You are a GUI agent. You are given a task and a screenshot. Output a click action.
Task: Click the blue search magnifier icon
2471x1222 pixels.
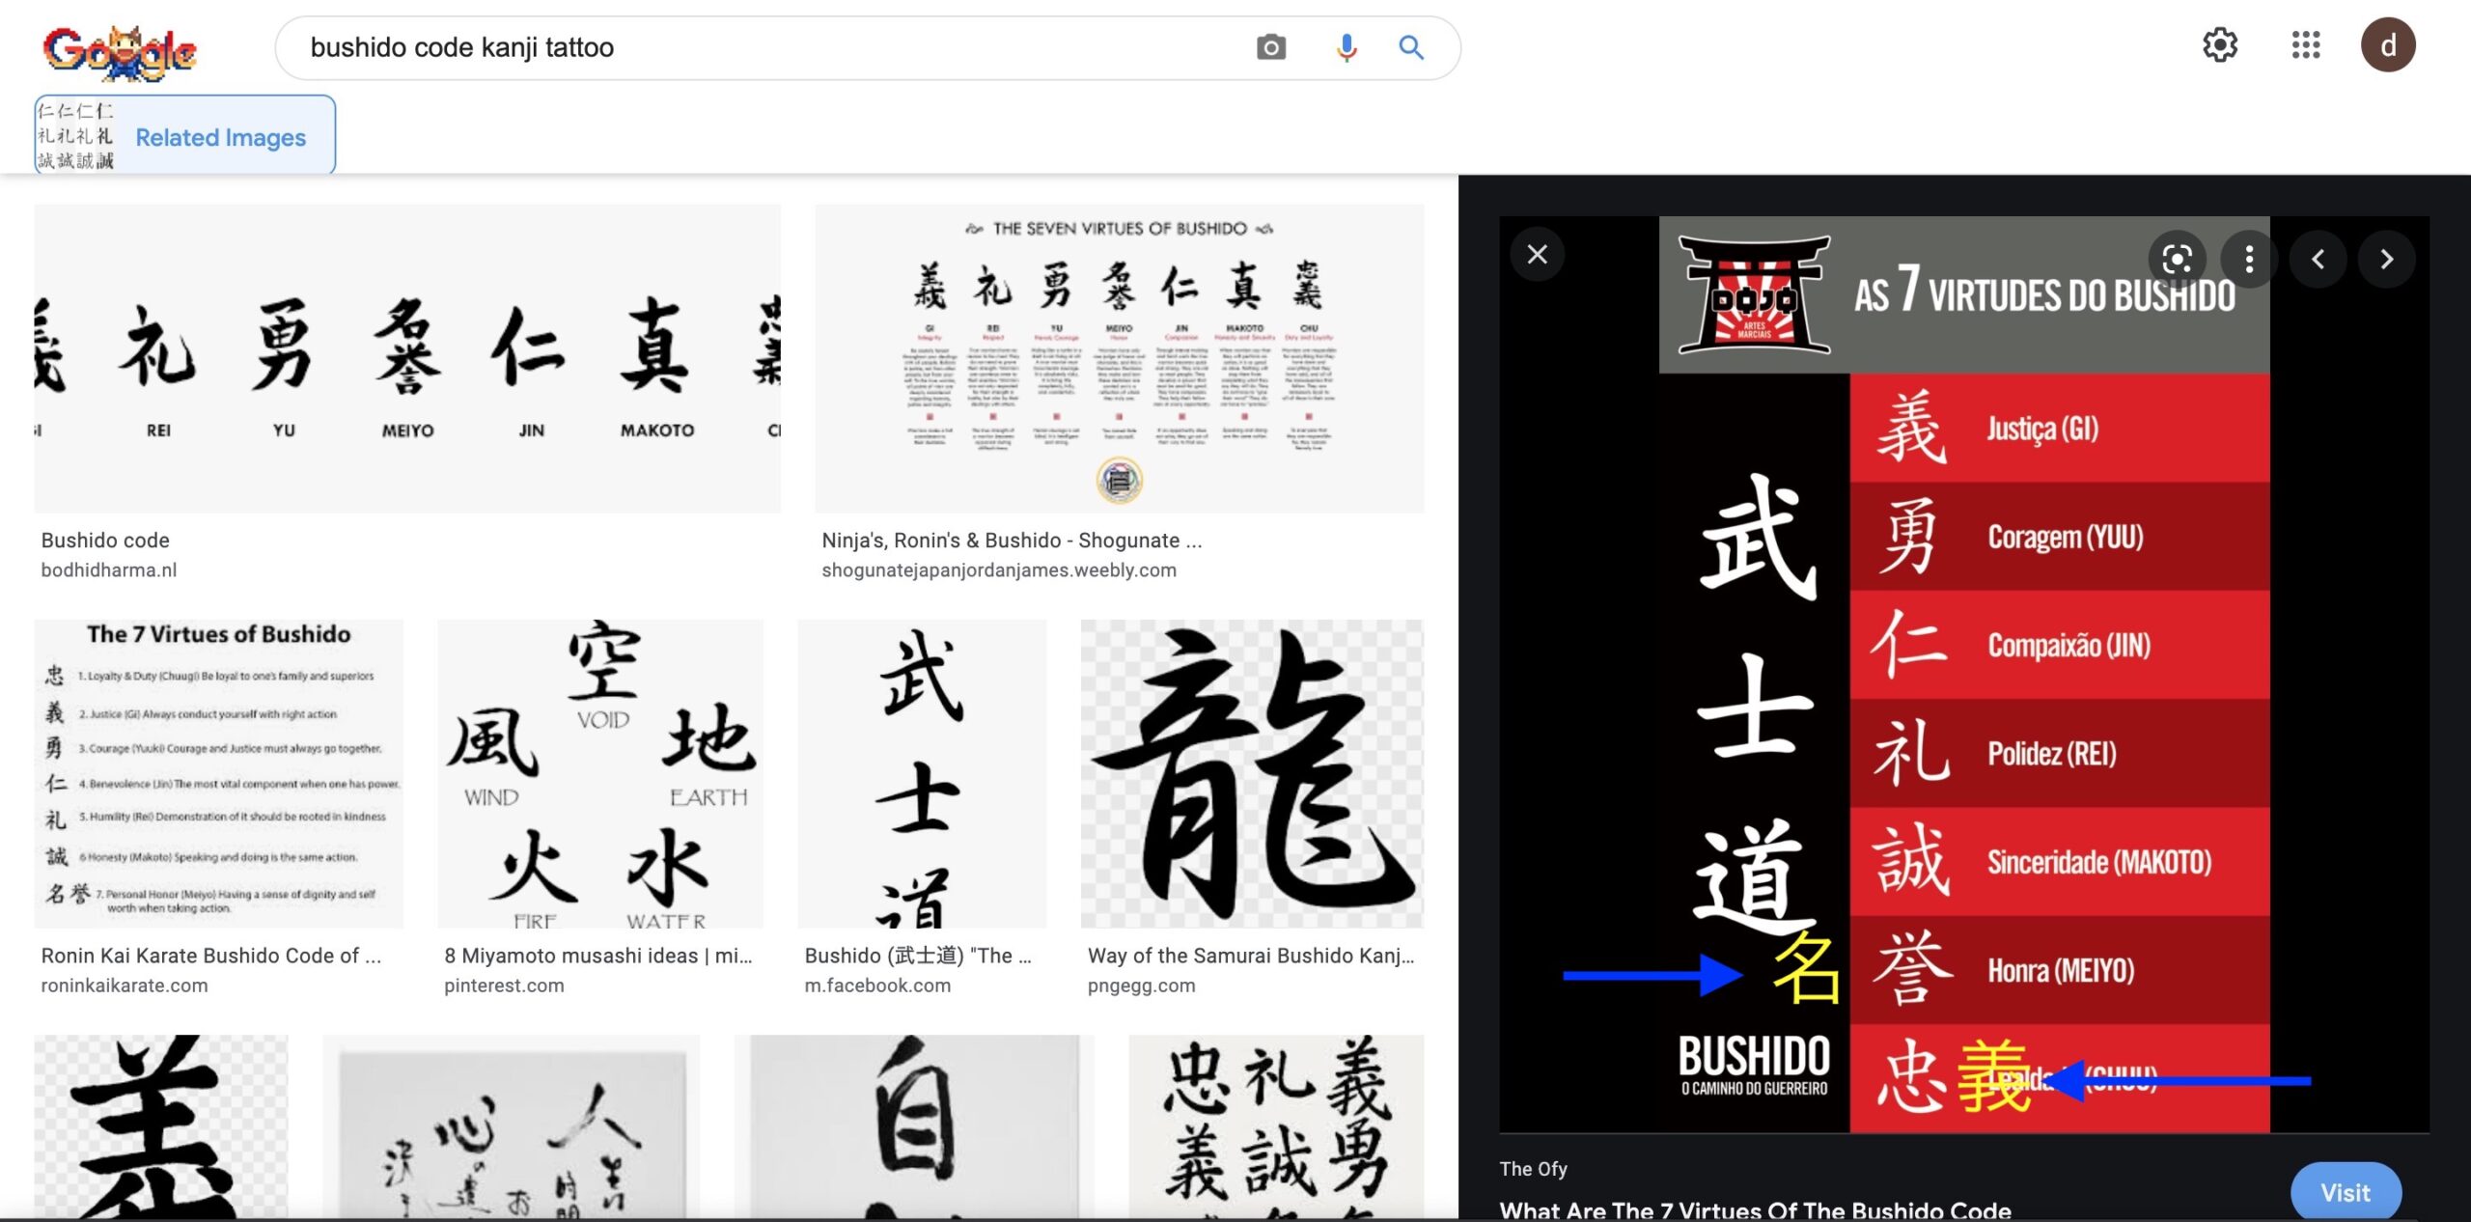click(1411, 47)
